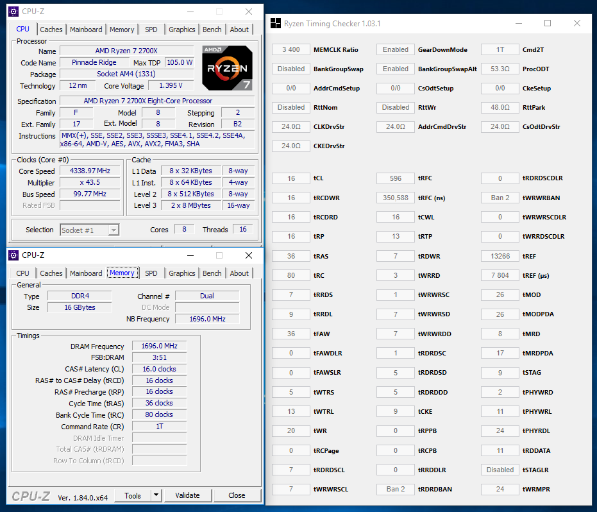The height and width of the screenshot is (512, 597).
Task: Click the CPU-Z app icon in the processor window title bar
Action: tap(13, 12)
